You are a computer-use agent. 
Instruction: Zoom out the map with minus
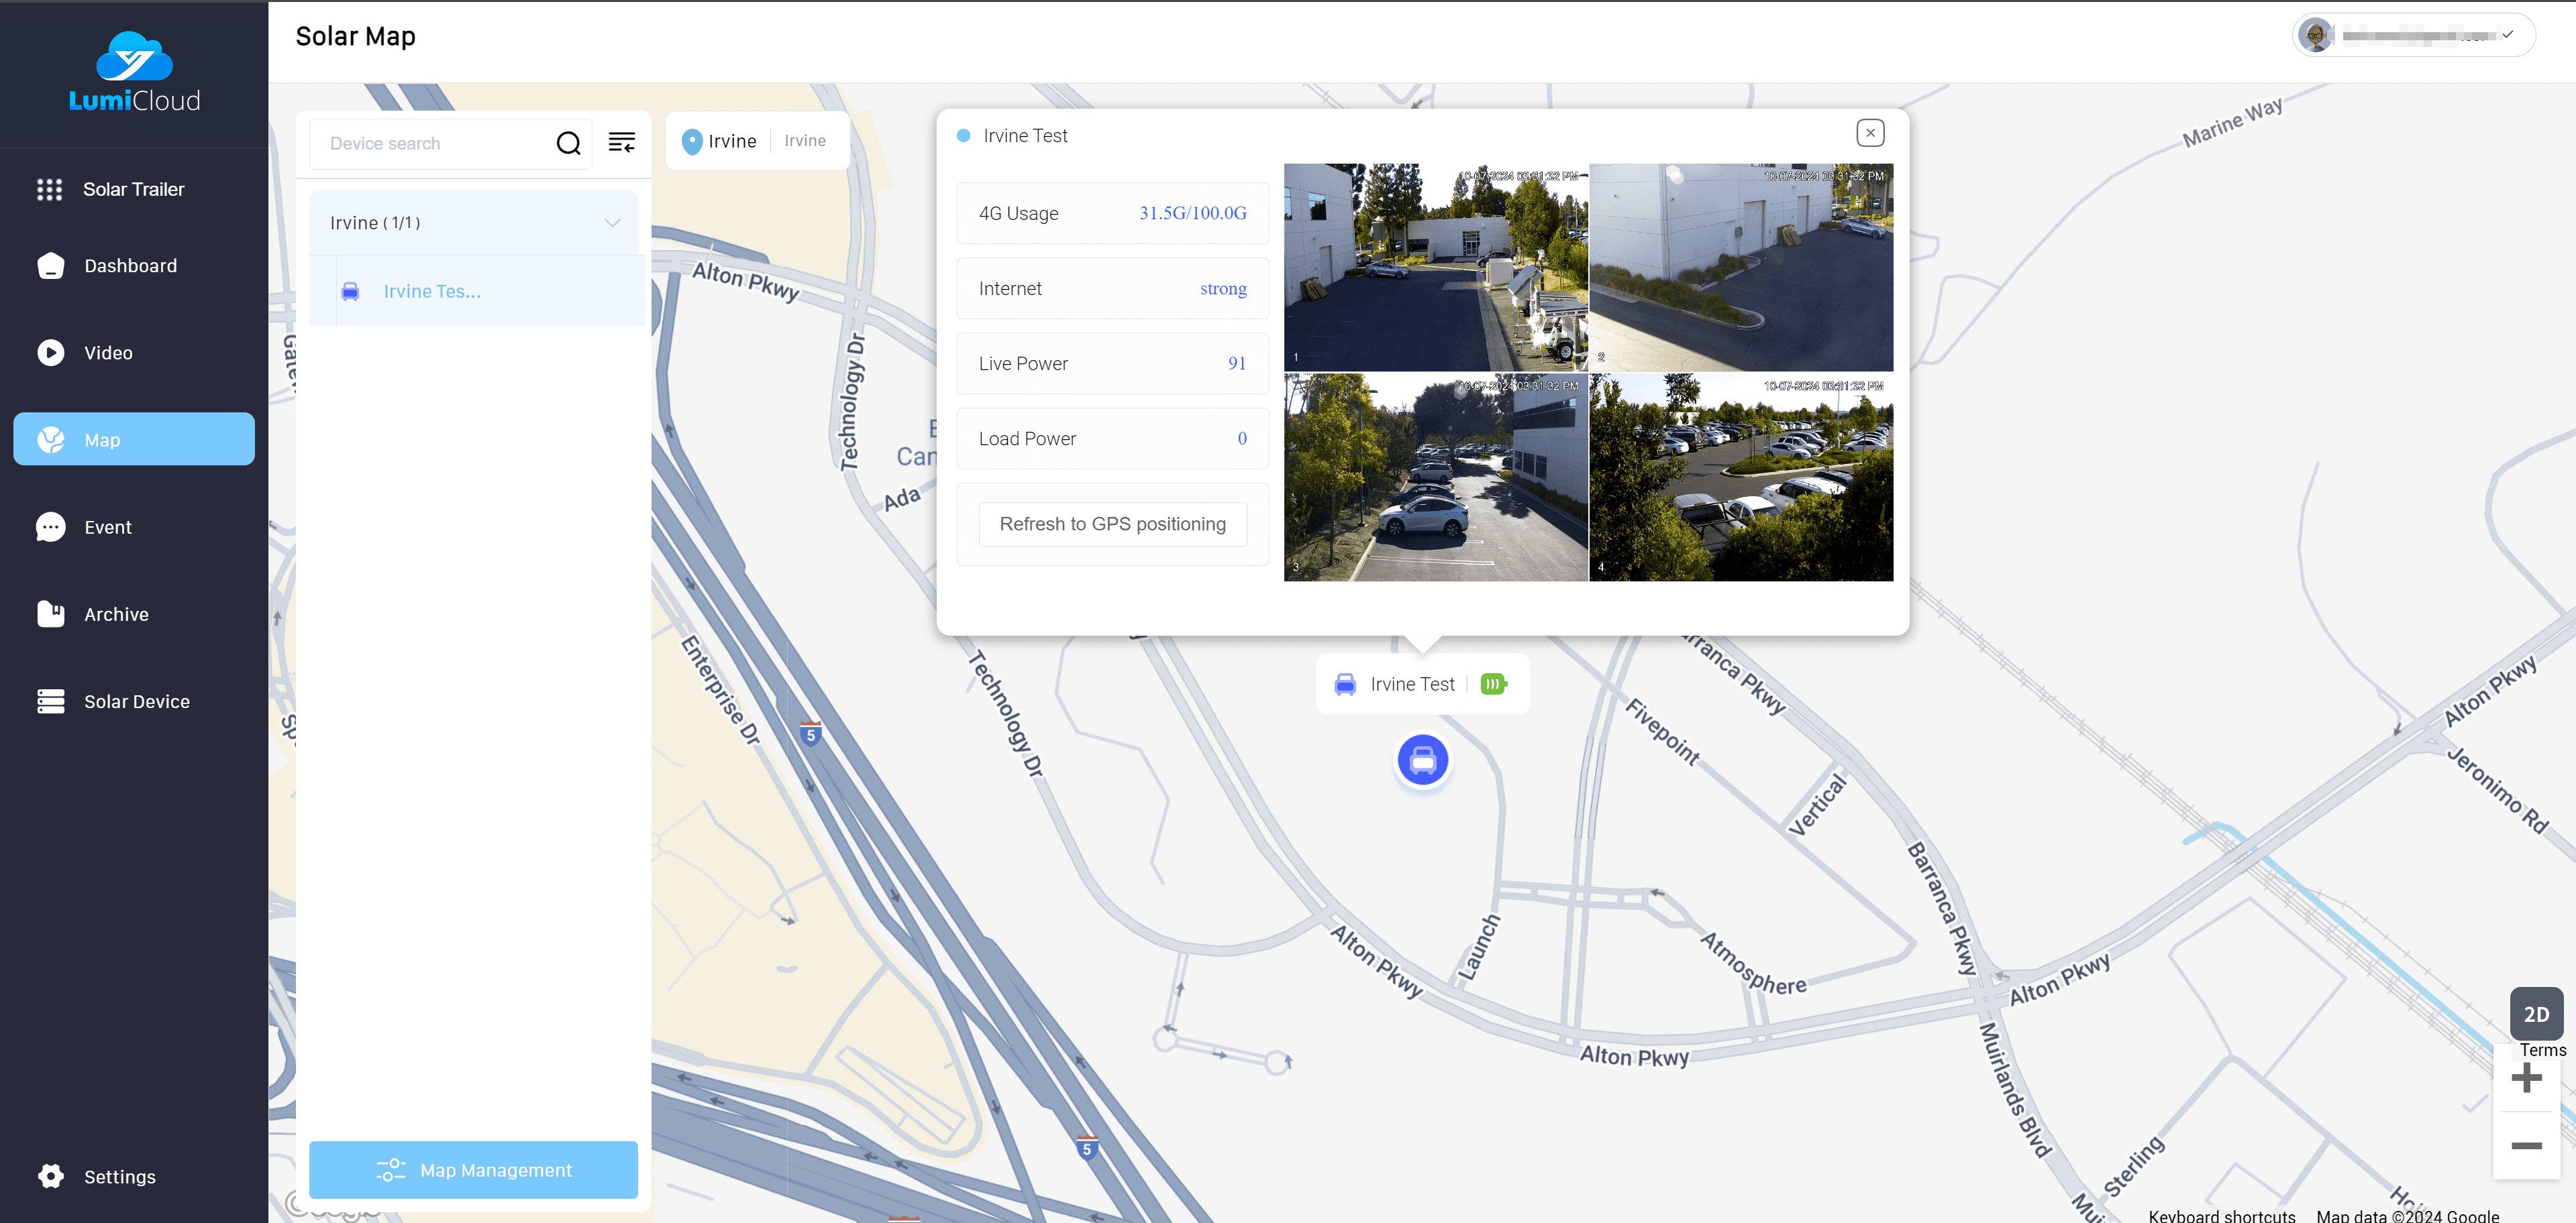coord(2526,1145)
